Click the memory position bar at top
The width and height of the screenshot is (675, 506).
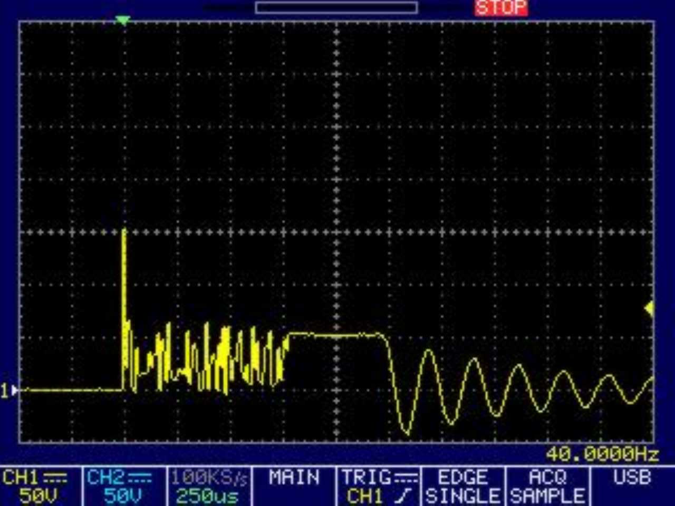[x=336, y=7]
